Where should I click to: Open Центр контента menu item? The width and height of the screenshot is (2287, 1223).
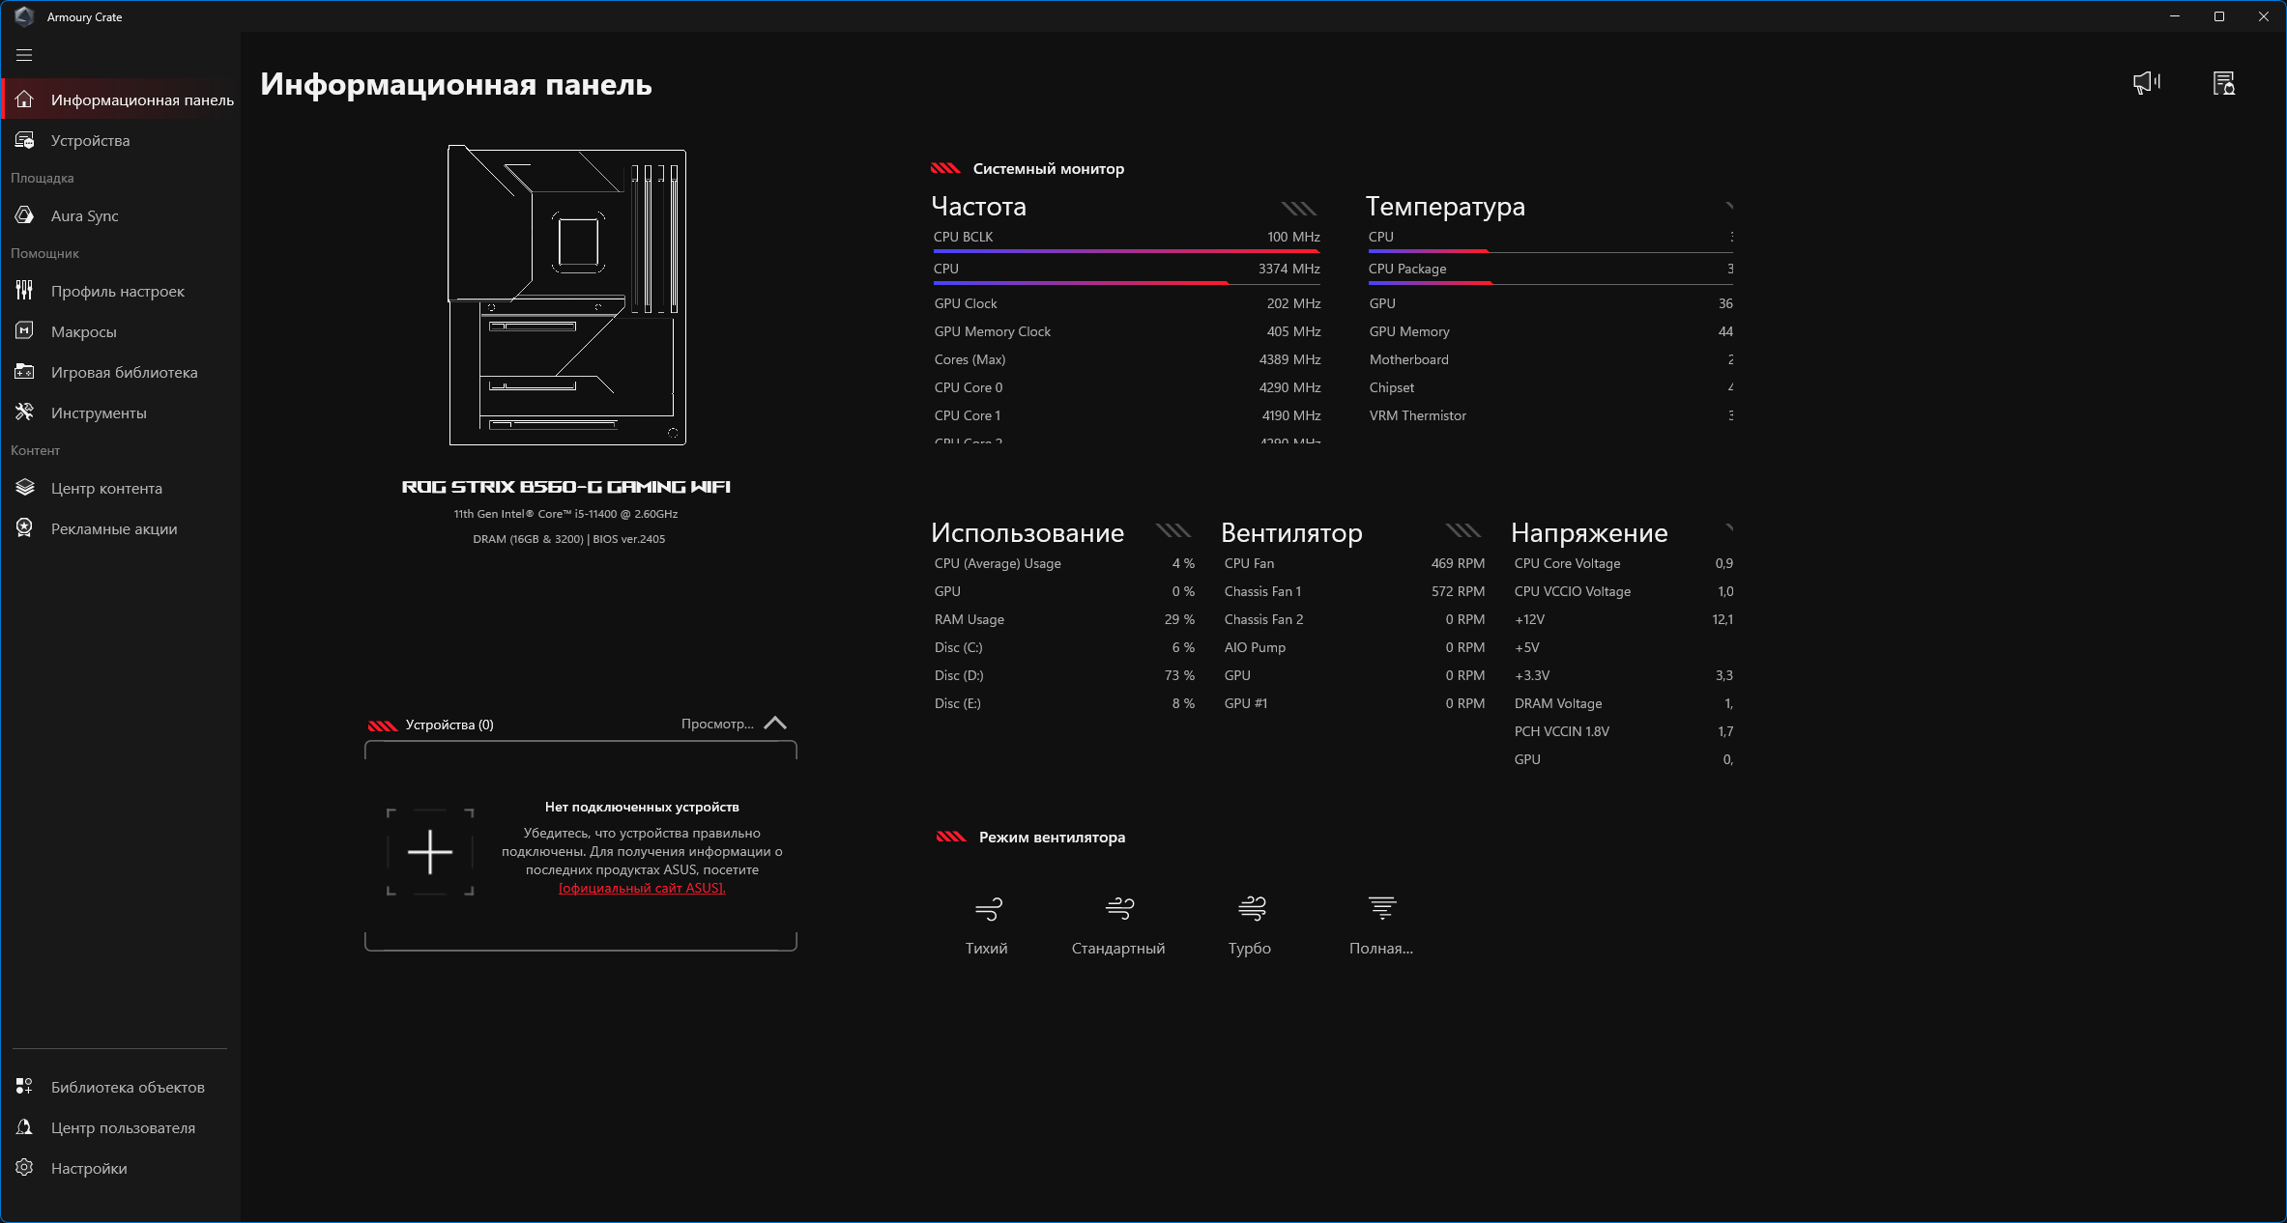tap(122, 488)
